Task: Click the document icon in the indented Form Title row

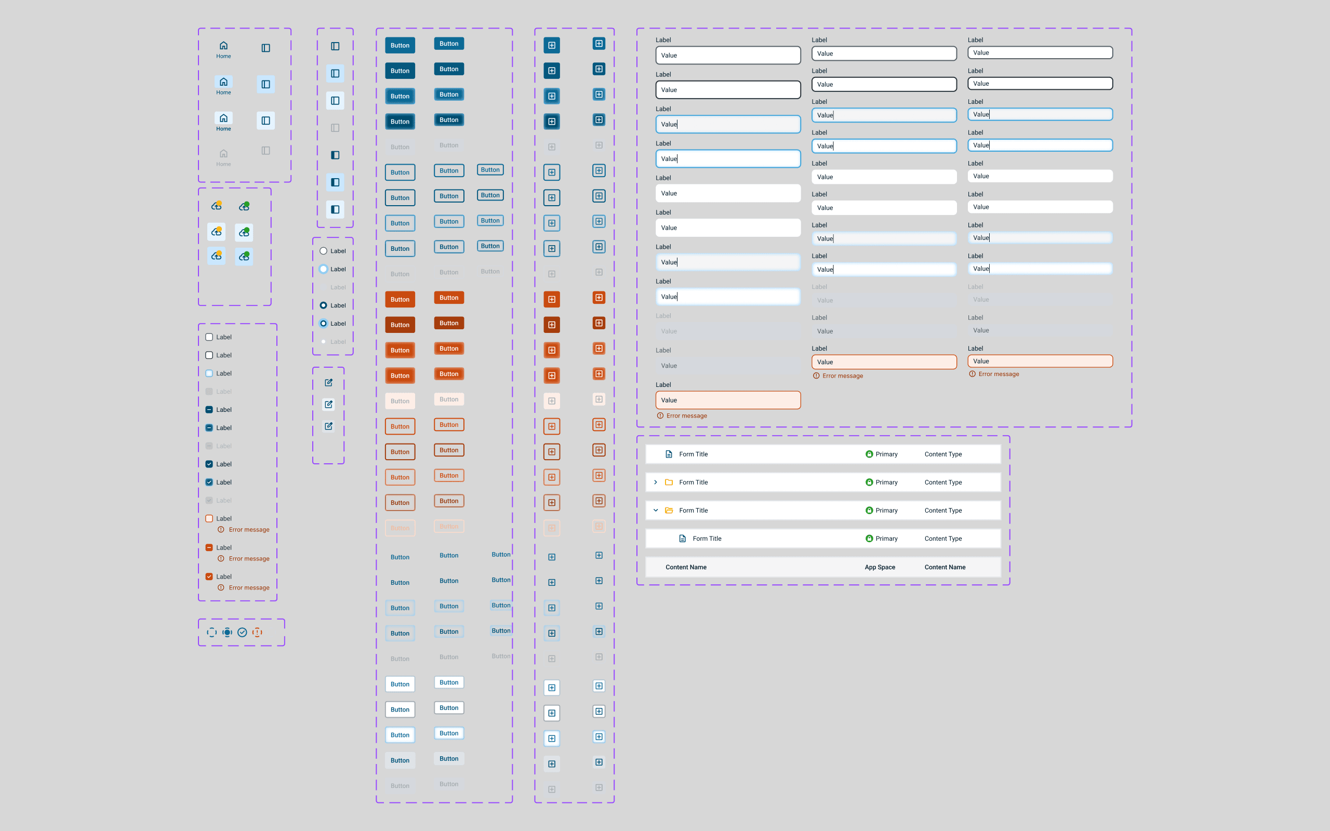Action: coord(683,539)
